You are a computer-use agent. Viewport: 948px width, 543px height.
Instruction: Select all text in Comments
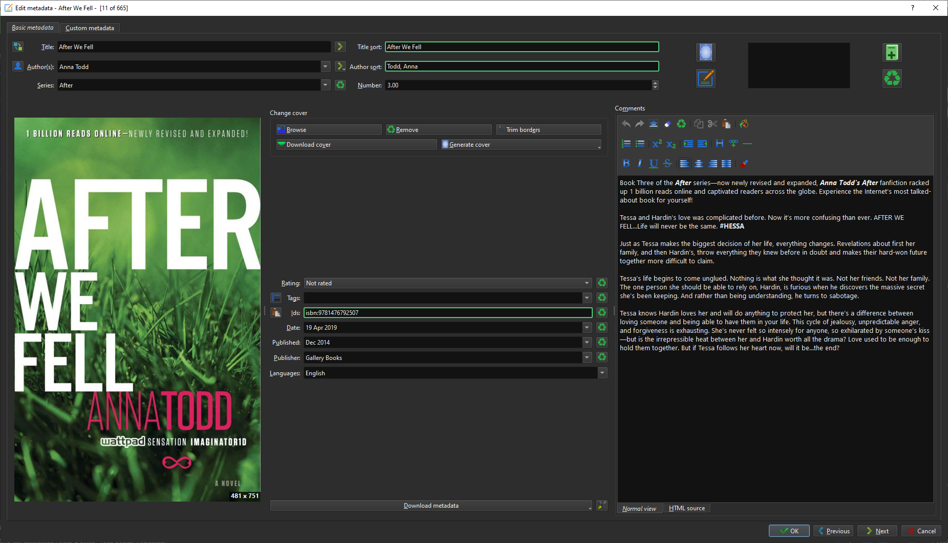(x=653, y=124)
